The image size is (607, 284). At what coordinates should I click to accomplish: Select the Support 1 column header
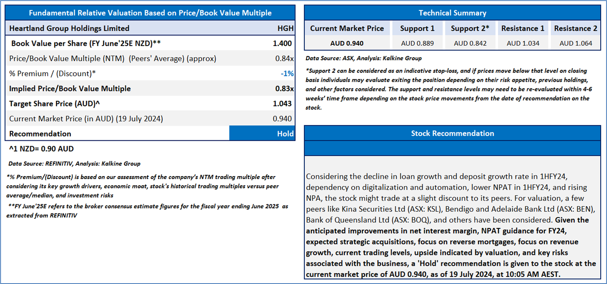tap(417, 28)
